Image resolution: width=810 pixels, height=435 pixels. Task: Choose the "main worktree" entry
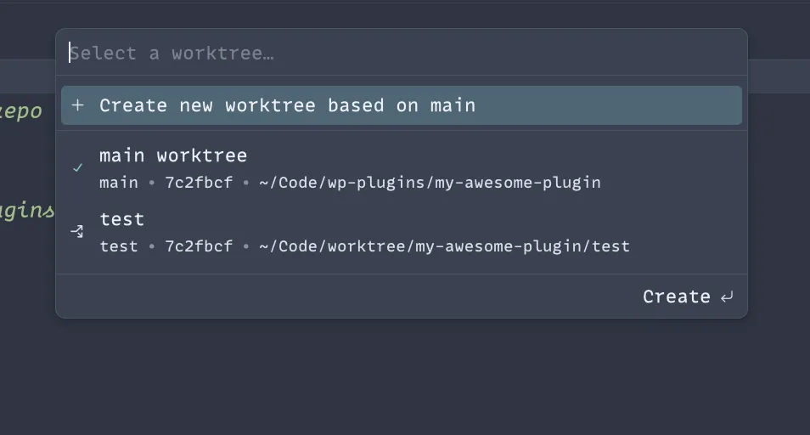[x=402, y=168]
